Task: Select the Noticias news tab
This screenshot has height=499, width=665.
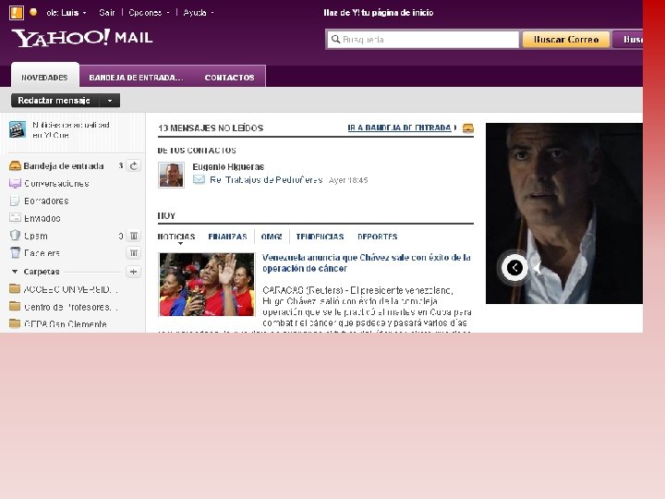Action: (176, 237)
